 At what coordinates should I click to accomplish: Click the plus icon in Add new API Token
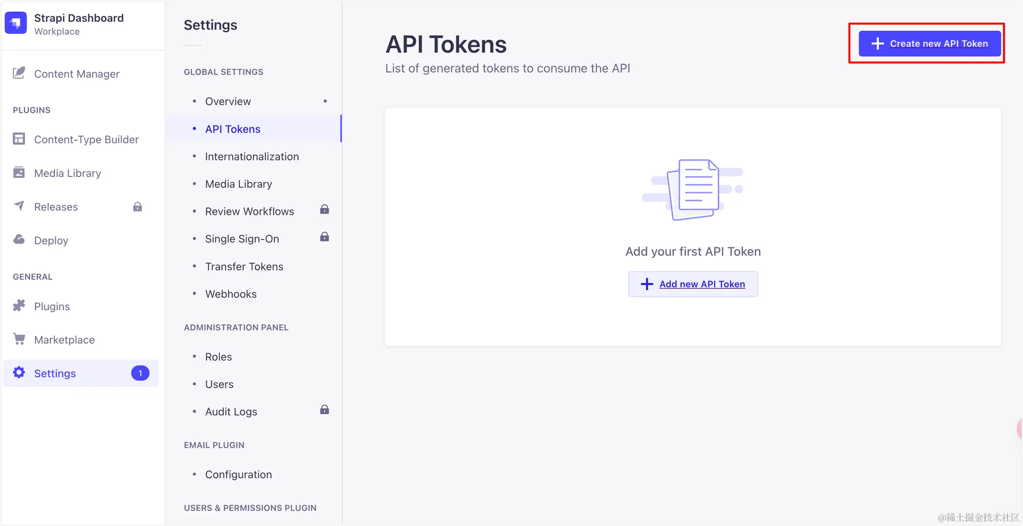click(x=647, y=284)
